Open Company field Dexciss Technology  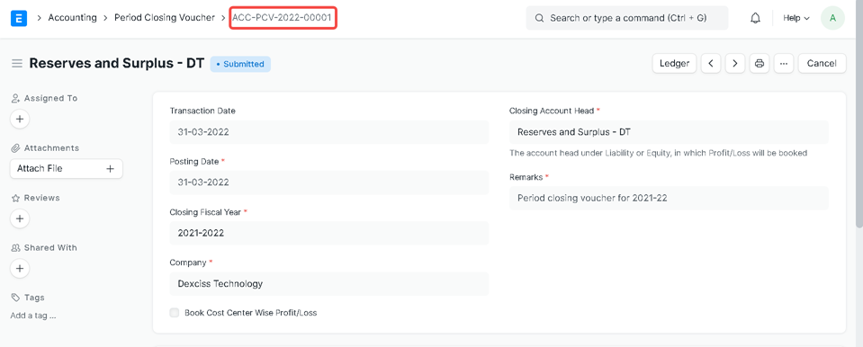[329, 284]
